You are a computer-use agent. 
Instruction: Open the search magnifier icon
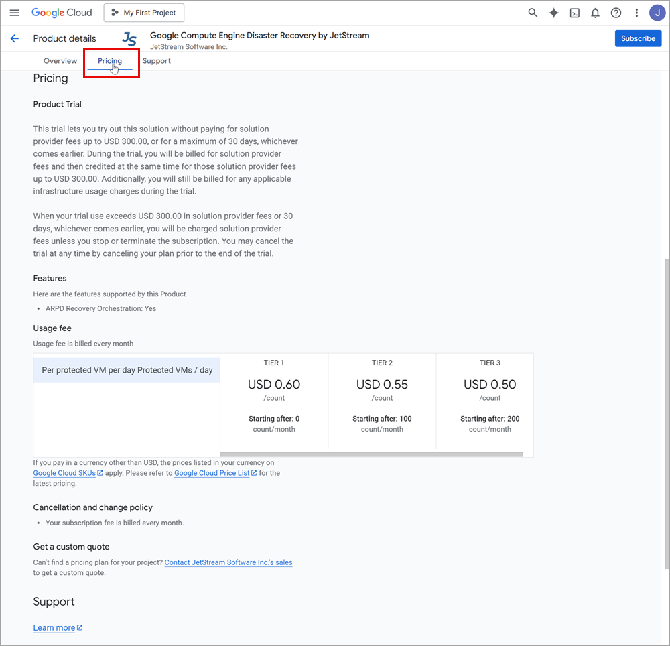pyautogui.click(x=533, y=13)
